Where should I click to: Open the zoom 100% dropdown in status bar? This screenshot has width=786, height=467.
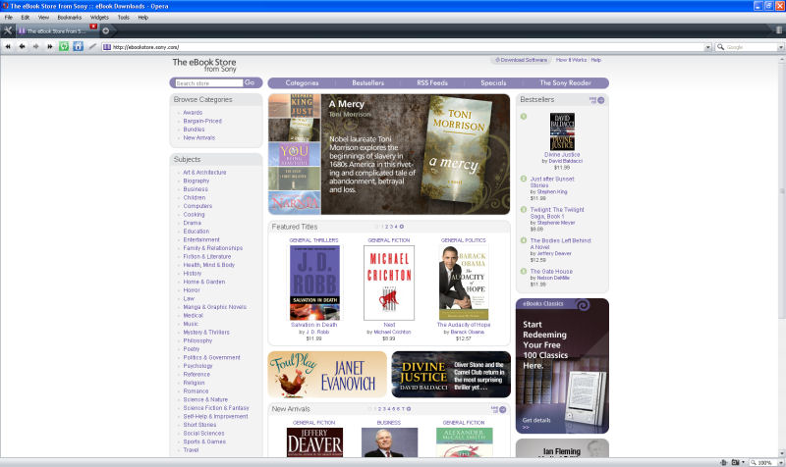tap(780, 463)
